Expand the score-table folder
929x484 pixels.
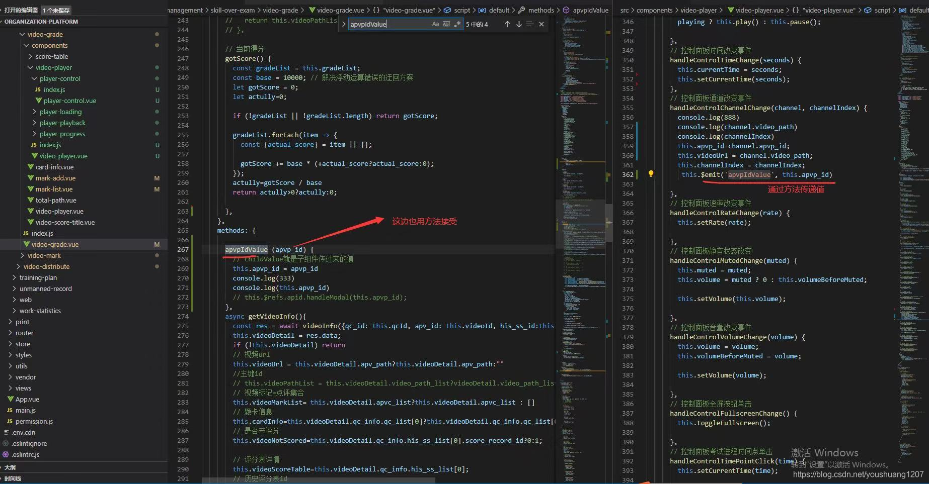tap(30, 56)
